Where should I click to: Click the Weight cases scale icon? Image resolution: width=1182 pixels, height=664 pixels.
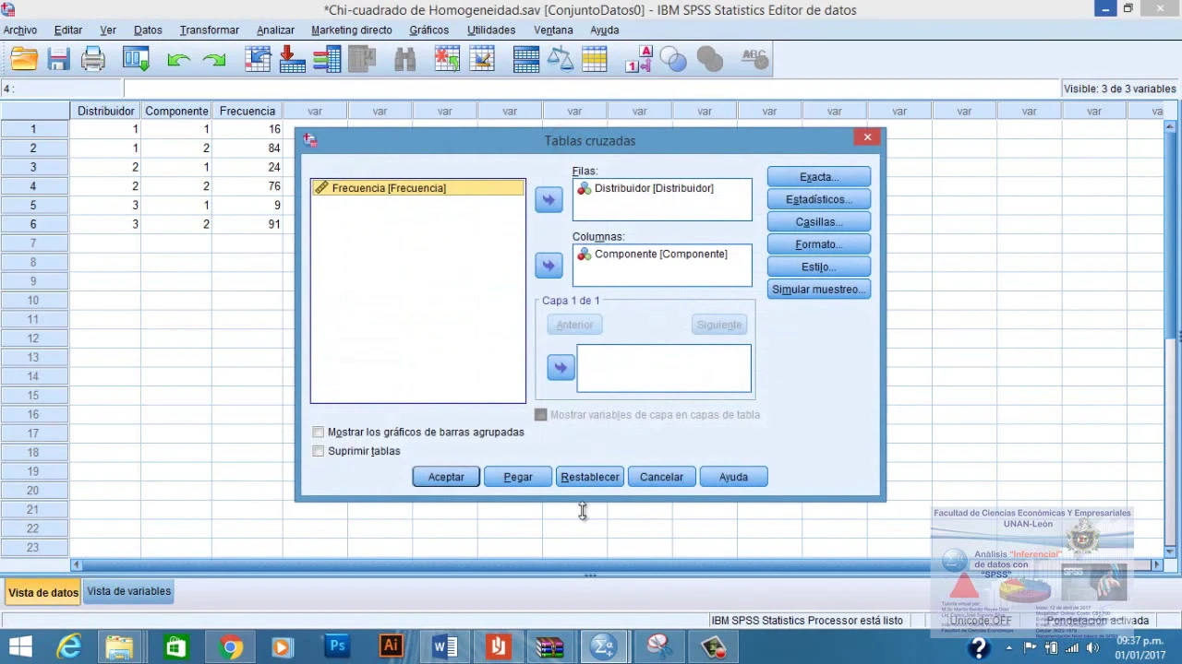click(561, 60)
